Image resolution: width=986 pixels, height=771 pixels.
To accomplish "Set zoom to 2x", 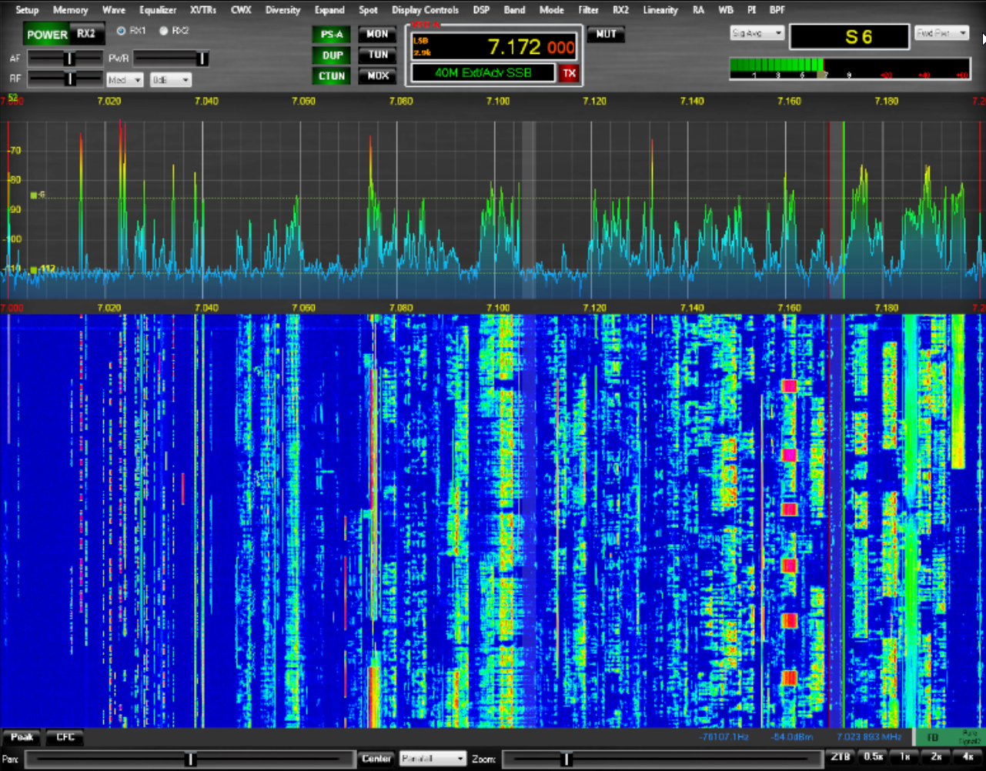I will tap(936, 757).
